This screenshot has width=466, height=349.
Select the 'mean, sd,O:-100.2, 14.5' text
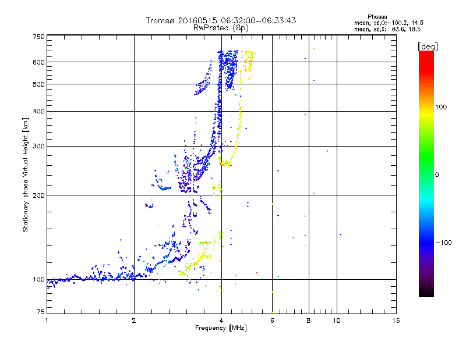tap(389, 23)
